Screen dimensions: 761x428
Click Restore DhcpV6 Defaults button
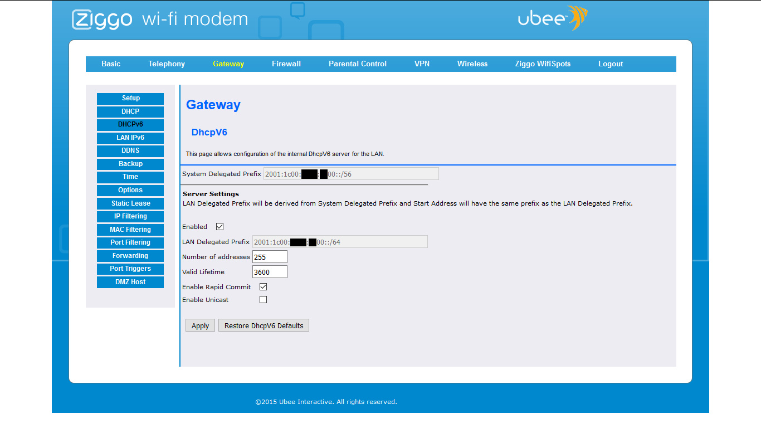point(264,326)
